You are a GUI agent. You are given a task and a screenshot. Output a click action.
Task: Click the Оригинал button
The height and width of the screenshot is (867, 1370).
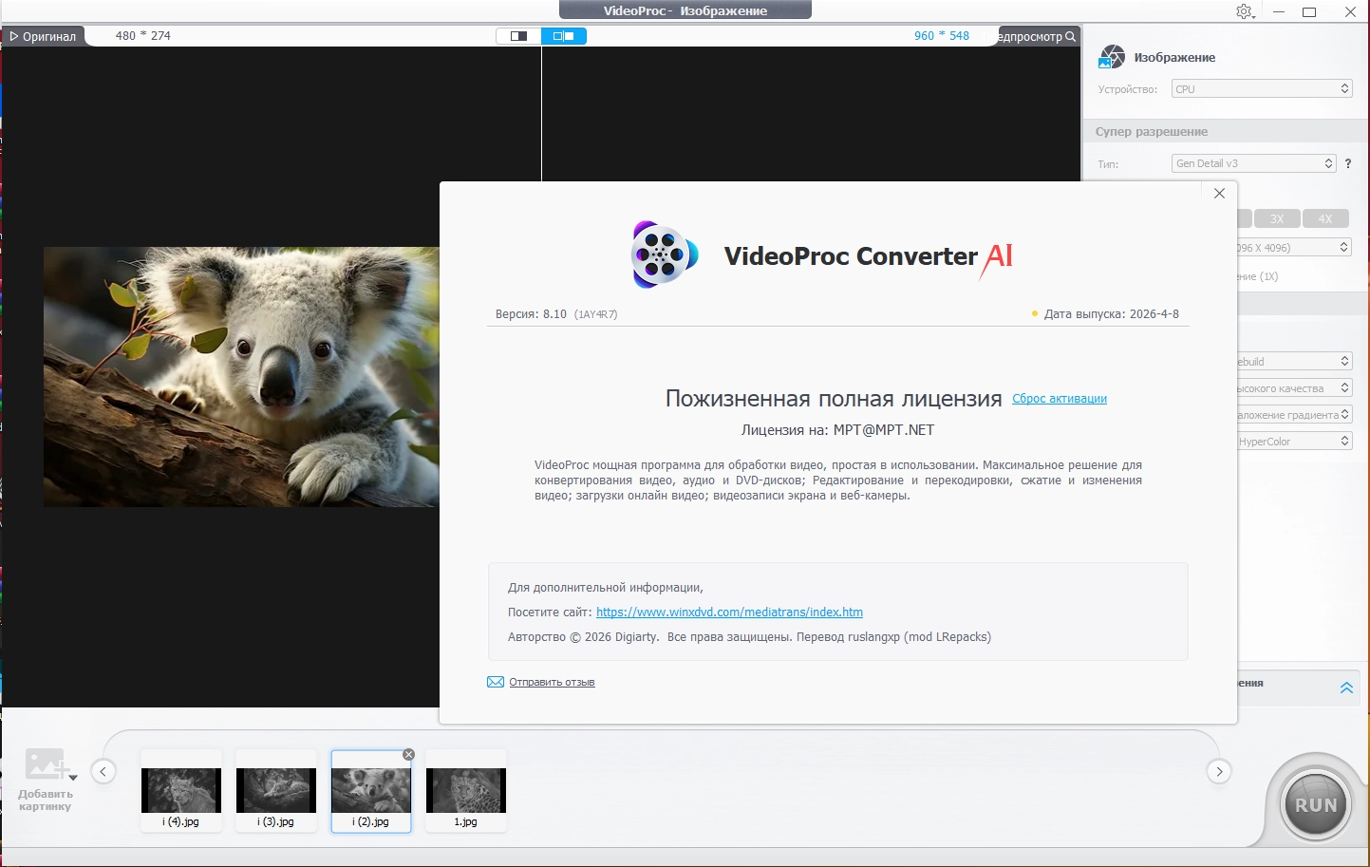[x=43, y=36]
